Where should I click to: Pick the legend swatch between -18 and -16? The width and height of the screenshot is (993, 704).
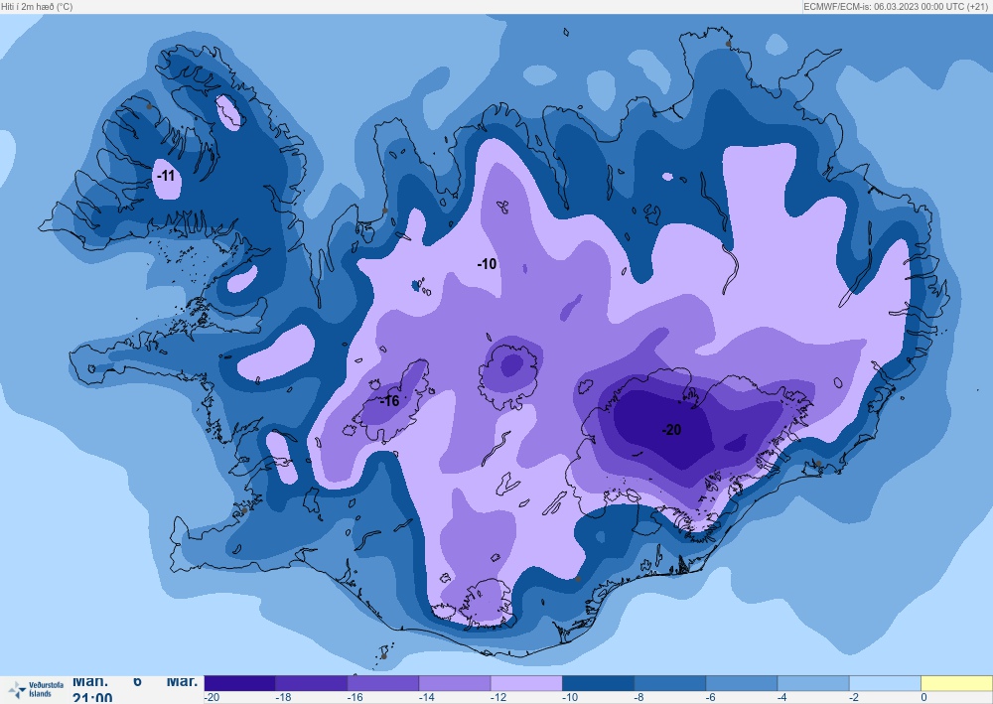312,683
